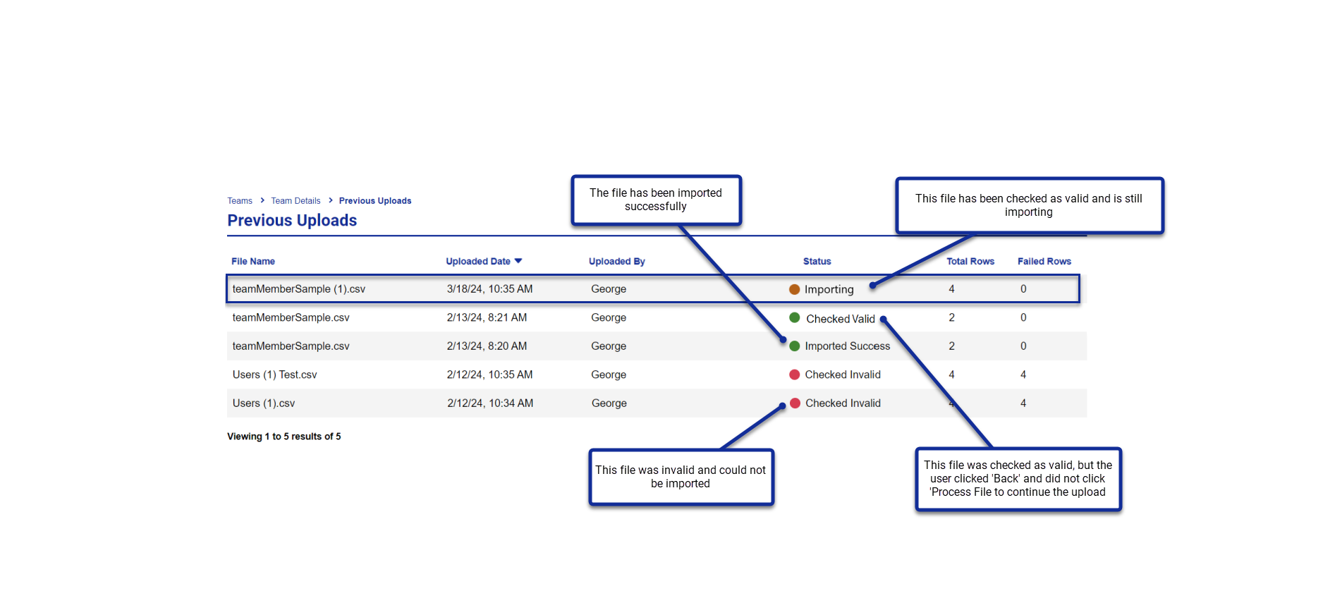Open the Teams breadcrumb link
1323x615 pixels.
[240, 201]
